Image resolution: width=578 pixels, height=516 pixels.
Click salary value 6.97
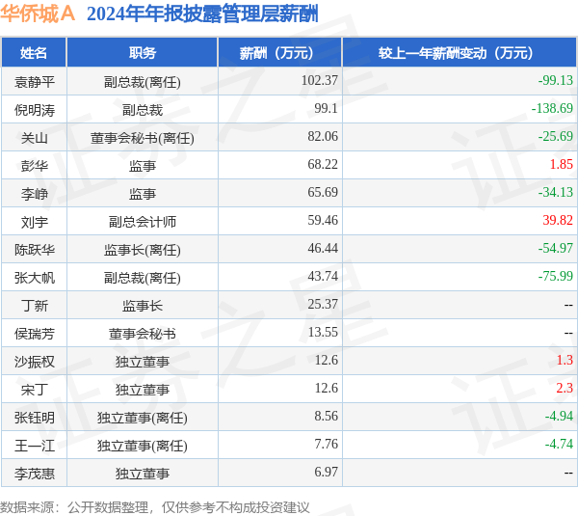click(x=326, y=472)
